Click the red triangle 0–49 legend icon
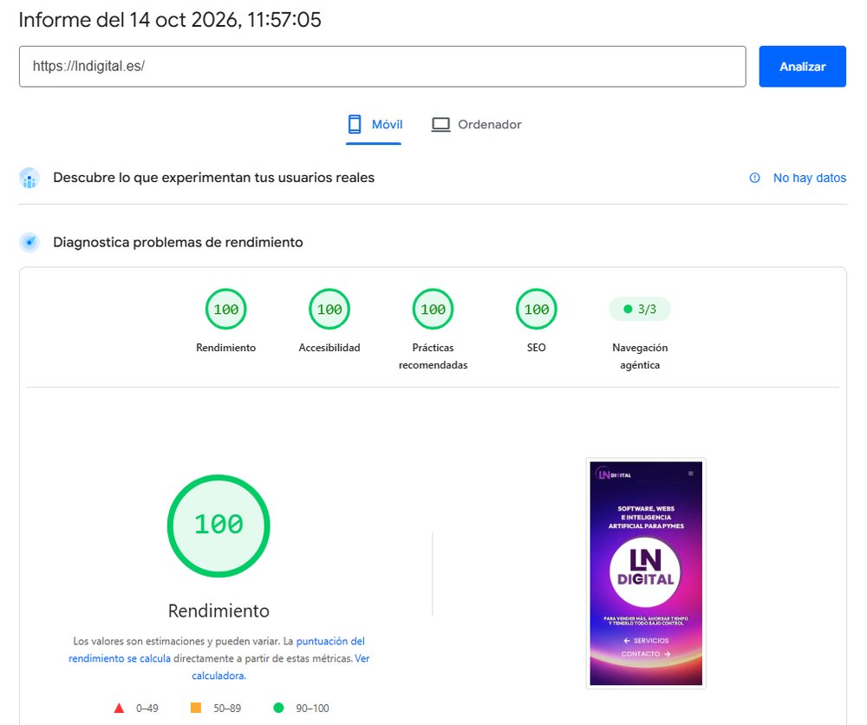Screen dimensions: 867x725 pyautogui.click(x=119, y=708)
